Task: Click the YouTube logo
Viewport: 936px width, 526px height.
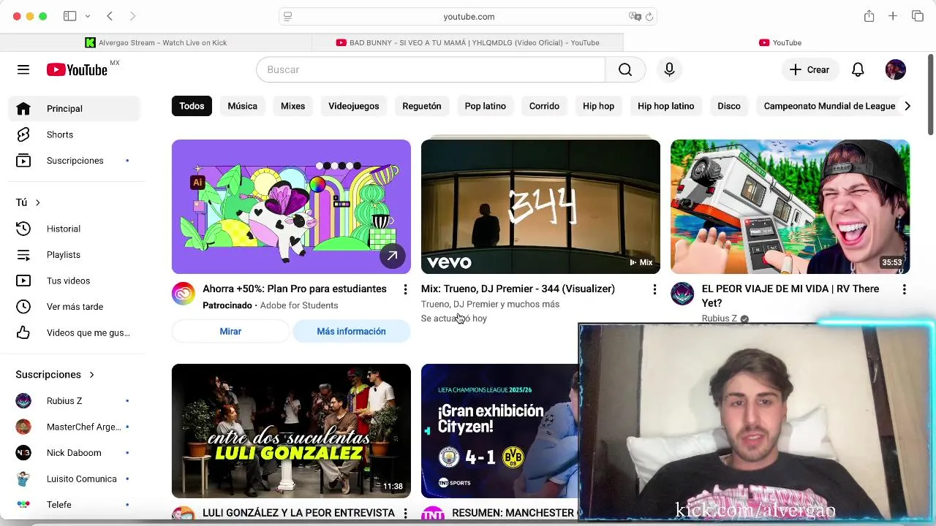Action: [x=78, y=69]
